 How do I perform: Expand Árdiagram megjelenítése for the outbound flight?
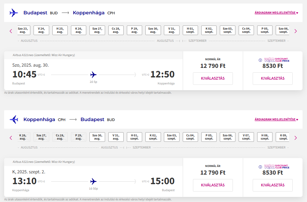pyautogui.click(x=276, y=13)
